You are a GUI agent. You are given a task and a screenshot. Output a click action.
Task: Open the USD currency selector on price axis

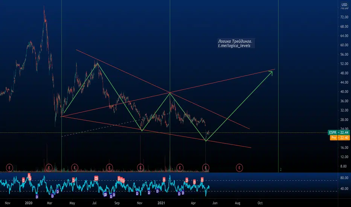344,5
